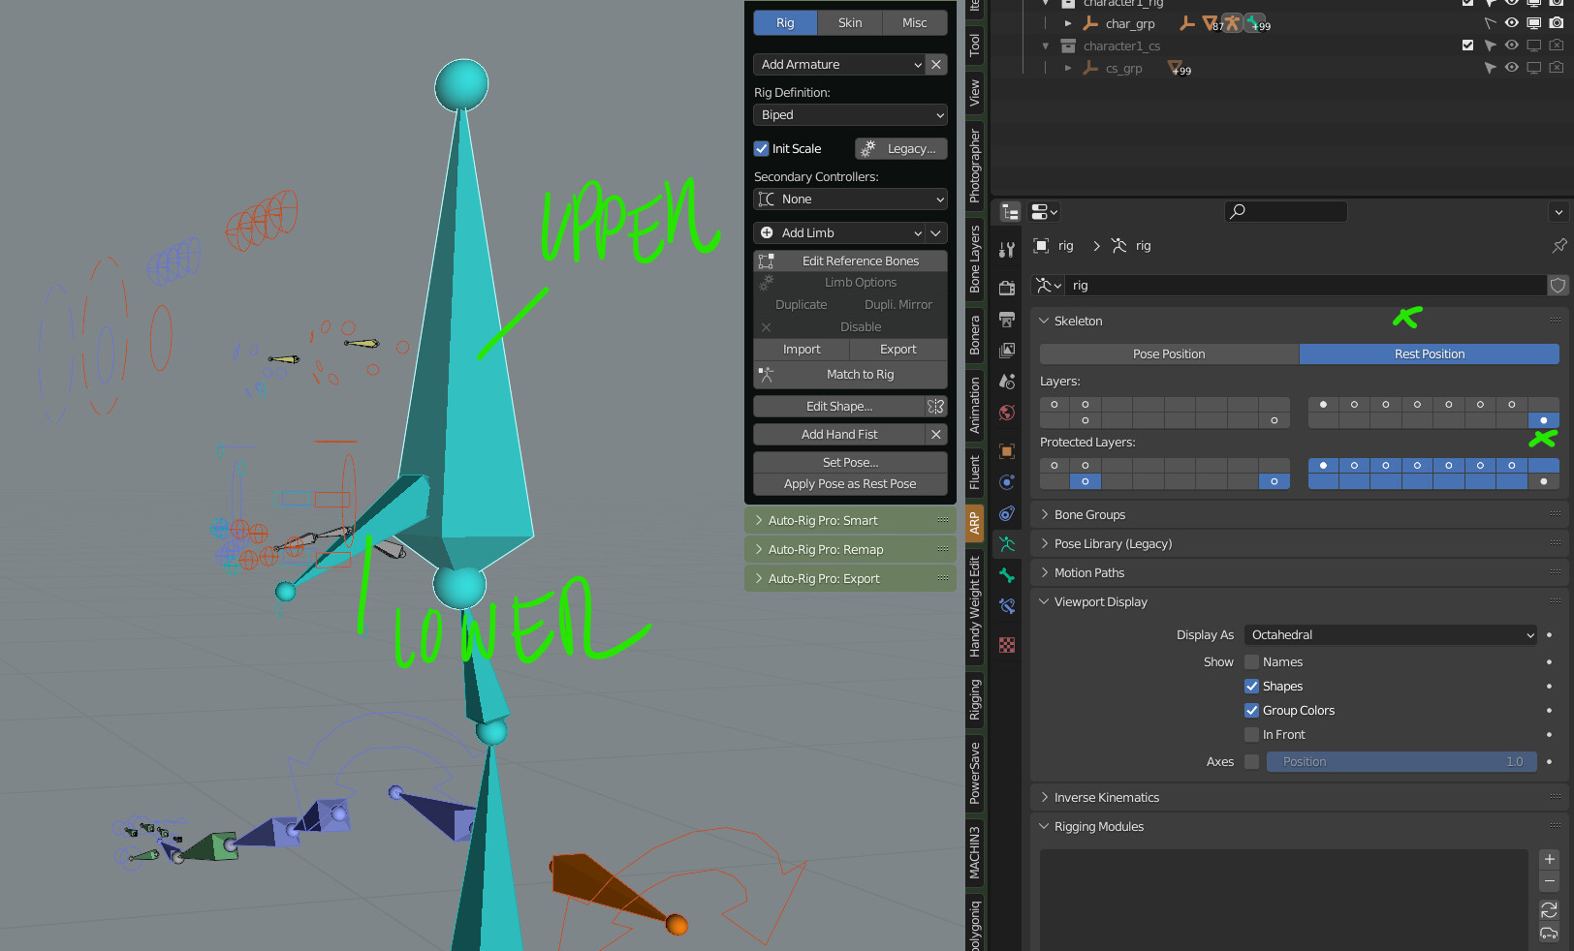This screenshot has height=951, width=1574.
Task: Expand the Motion Paths panel
Action: [1299, 573]
